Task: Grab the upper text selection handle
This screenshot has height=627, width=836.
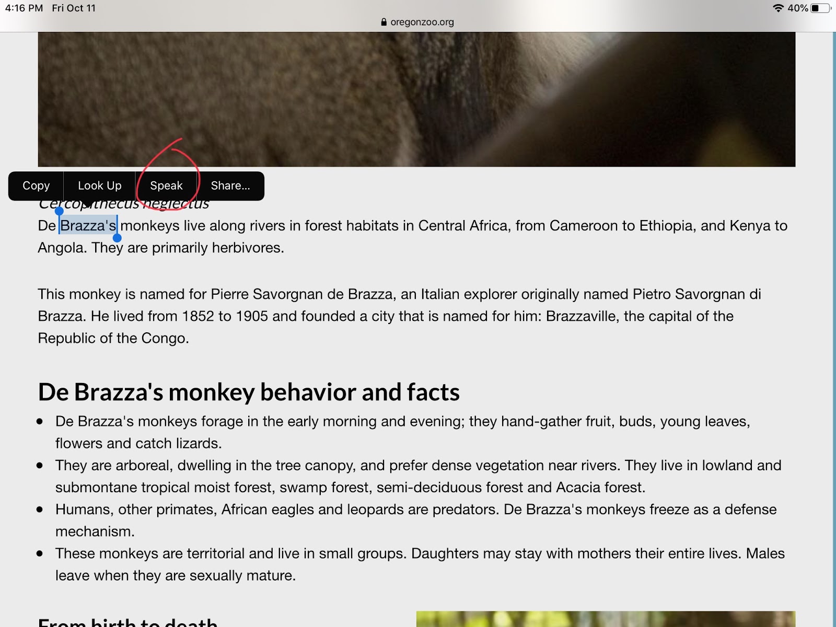Action: coord(59,211)
